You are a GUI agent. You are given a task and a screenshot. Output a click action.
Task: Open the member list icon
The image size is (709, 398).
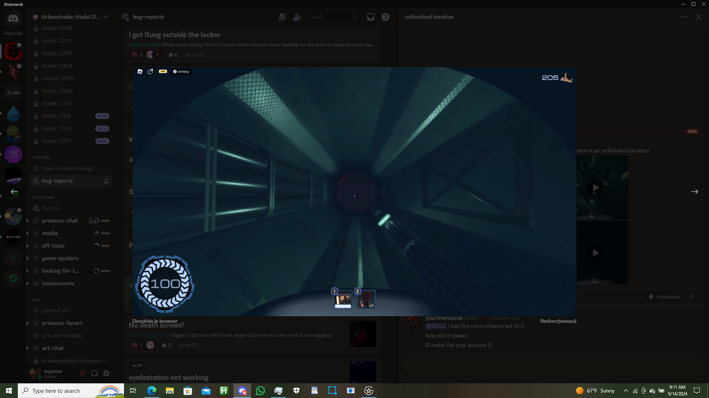click(x=297, y=17)
